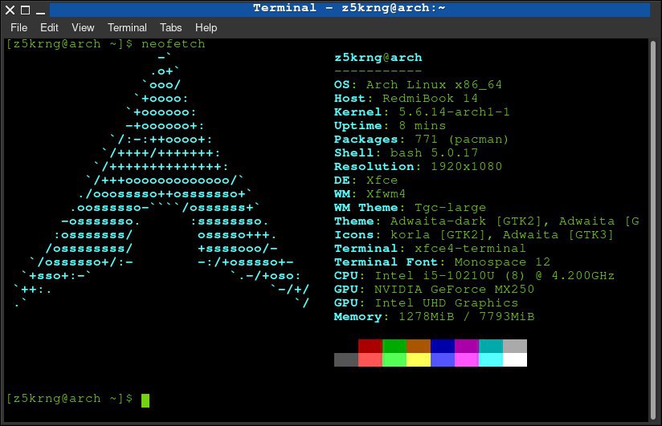Click the Kernel: 5.6.14-arch1-1 line
This screenshot has width=662, height=426.
(423, 112)
